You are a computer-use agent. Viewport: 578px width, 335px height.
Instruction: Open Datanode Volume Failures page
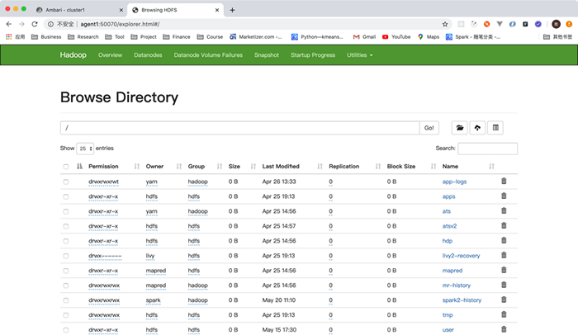[x=208, y=55]
